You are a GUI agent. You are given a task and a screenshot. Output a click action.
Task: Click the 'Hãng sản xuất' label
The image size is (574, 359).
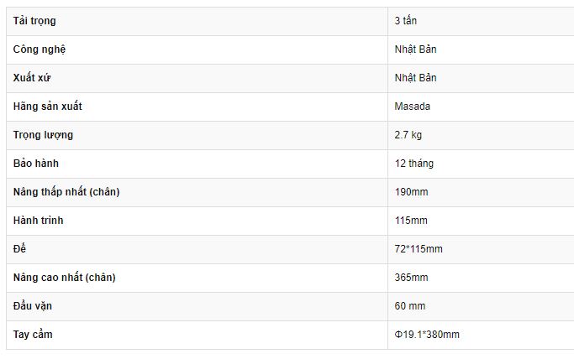click(x=48, y=107)
